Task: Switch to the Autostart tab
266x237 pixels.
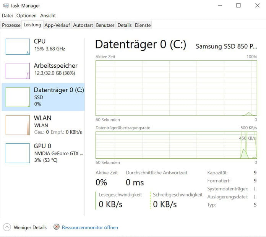Action: (83, 25)
